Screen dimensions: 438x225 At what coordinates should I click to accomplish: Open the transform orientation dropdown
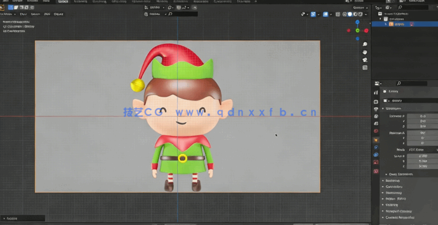click(155, 7)
